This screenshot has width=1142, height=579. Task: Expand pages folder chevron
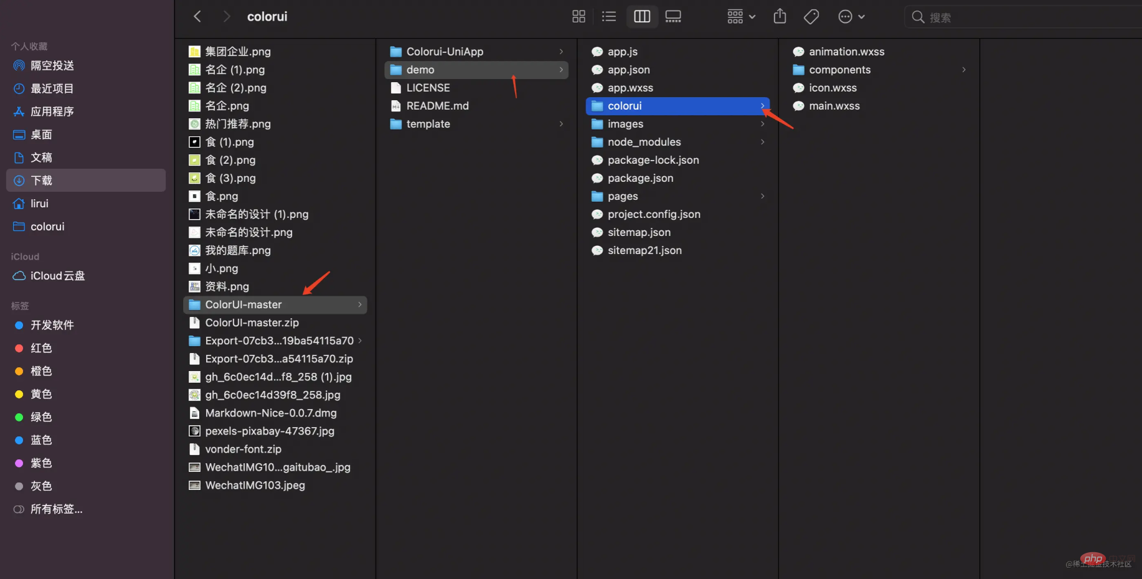[762, 196]
